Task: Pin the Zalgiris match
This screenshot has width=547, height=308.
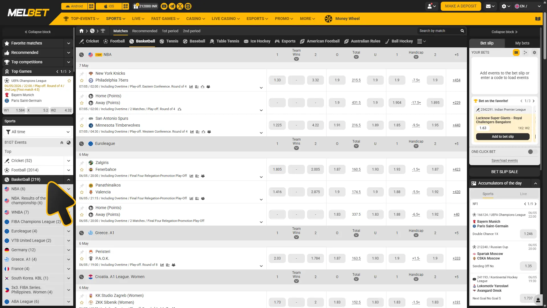Action: [x=82, y=163]
